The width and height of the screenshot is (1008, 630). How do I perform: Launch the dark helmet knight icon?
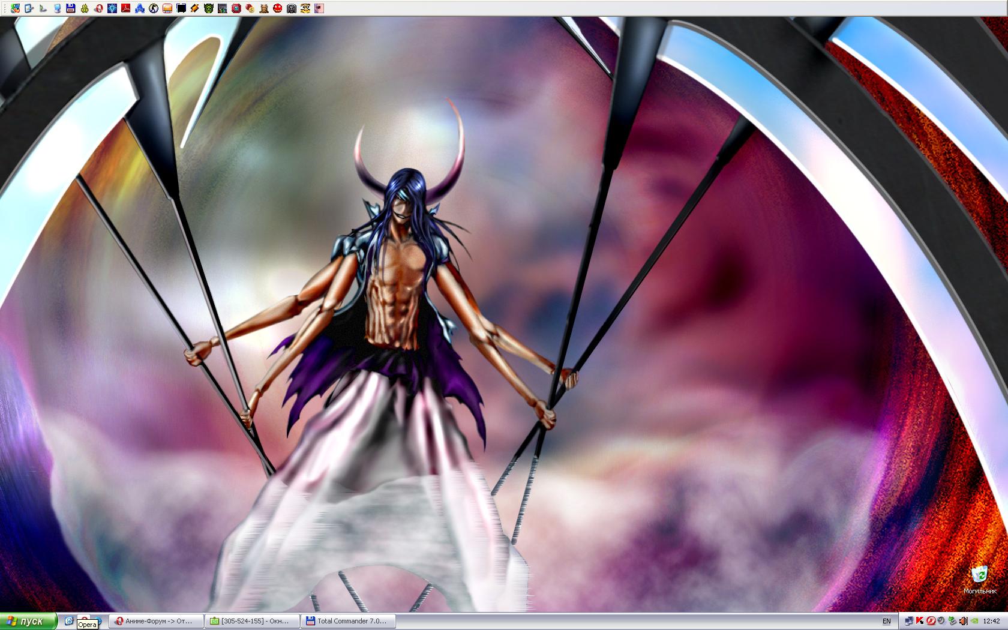[291, 8]
